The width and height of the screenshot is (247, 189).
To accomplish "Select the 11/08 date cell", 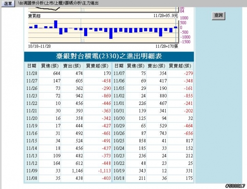I will point(32,178).
